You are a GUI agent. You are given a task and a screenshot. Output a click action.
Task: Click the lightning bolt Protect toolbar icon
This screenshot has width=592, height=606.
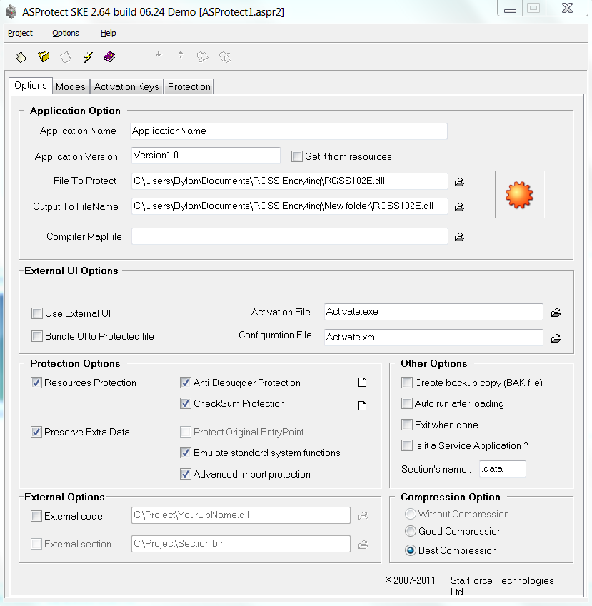(x=88, y=57)
